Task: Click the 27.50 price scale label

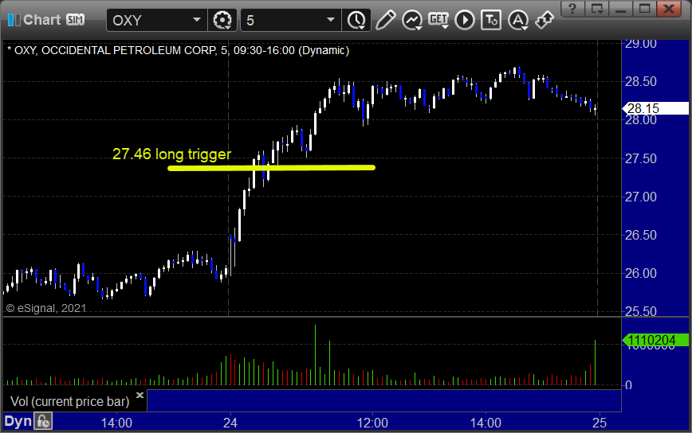Action: coord(641,158)
